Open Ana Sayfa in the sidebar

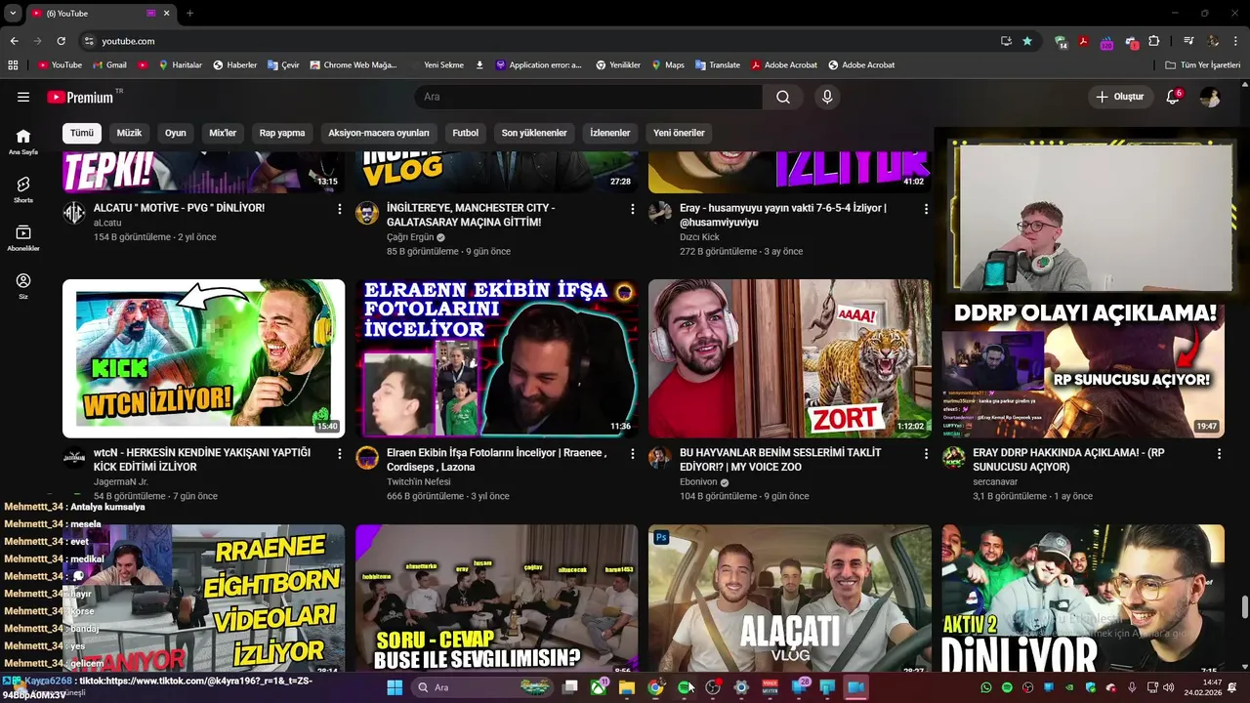pyautogui.click(x=23, y=142)
